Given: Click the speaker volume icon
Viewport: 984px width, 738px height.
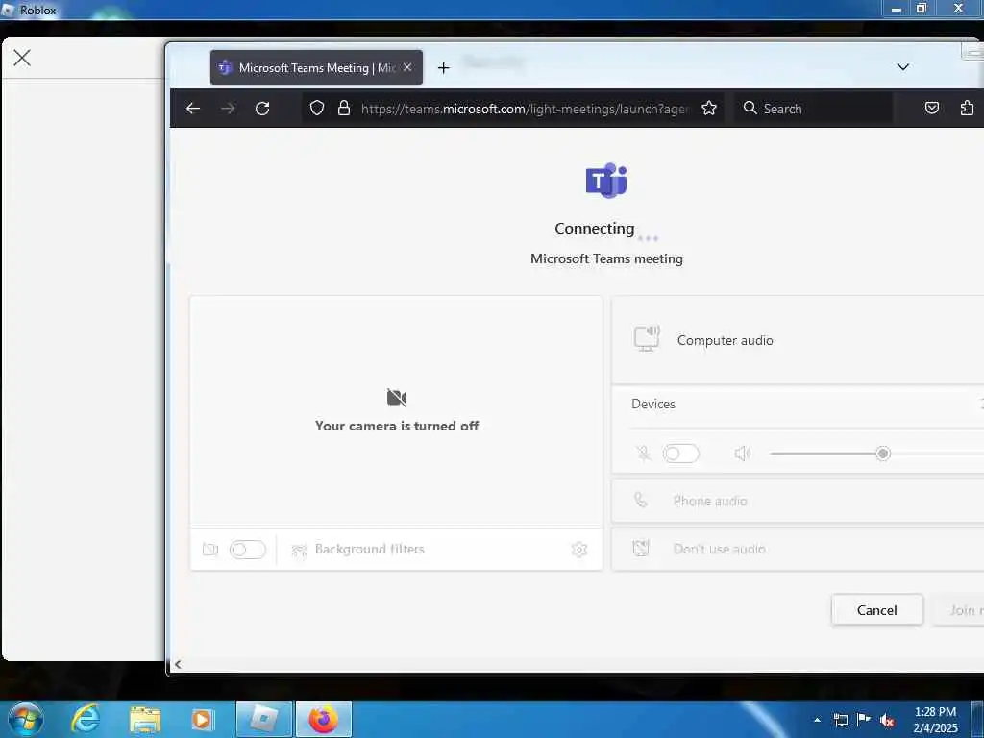Looking at the screenshot, I should [743, 454].
